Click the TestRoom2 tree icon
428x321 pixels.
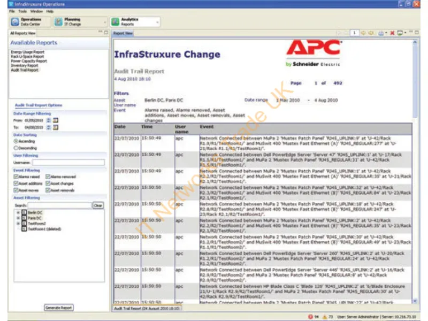pos(24,223)
